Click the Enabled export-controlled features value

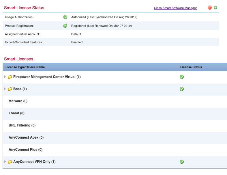pyautogui.click(x=77, y=42)
